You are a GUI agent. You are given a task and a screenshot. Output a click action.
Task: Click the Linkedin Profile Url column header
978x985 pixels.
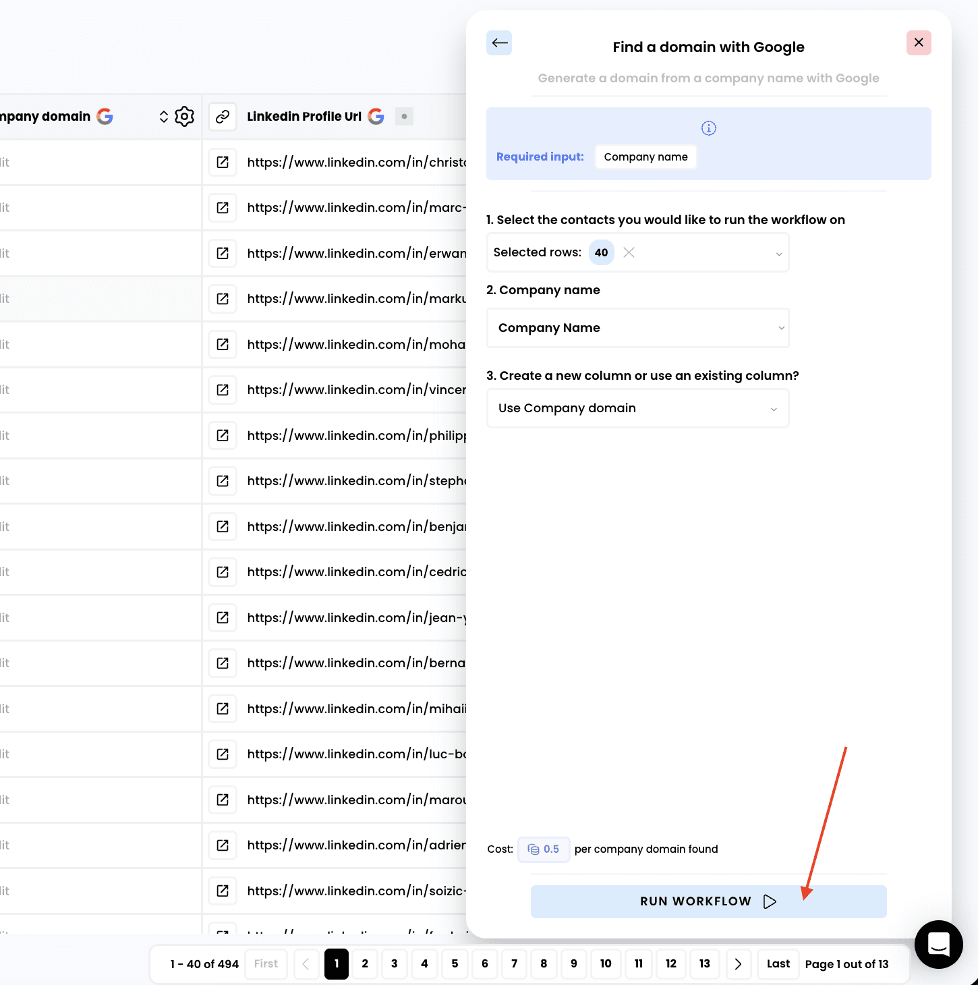[304, 117]
